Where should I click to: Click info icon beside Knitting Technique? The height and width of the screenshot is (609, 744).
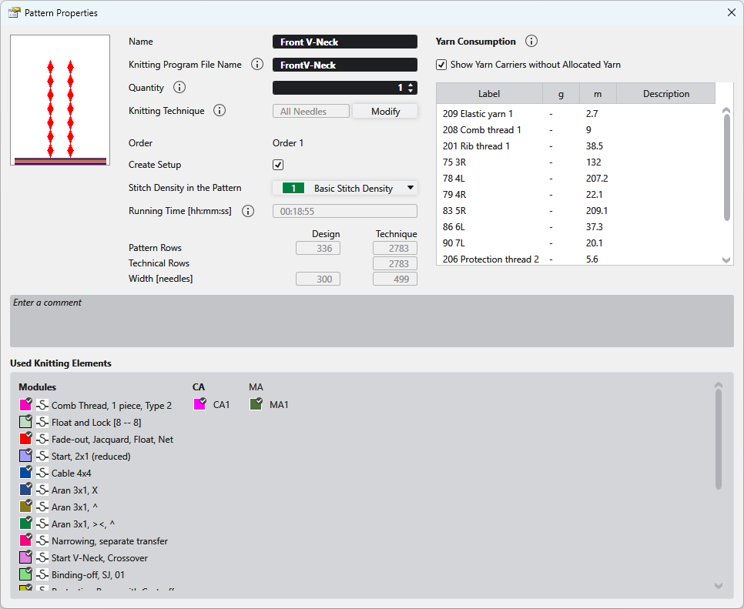point(220,111)
